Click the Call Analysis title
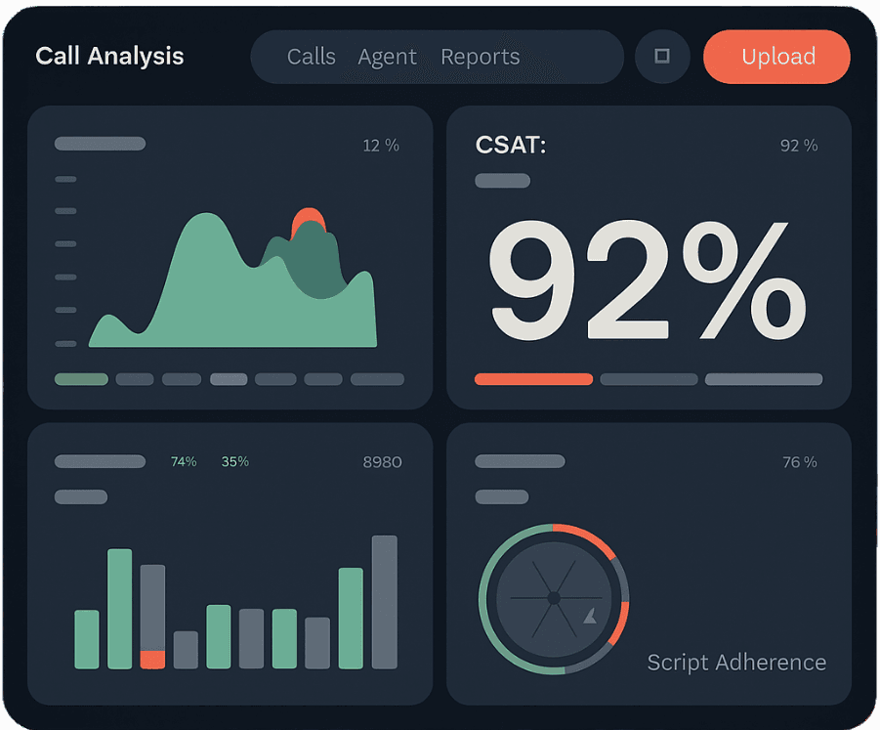 (109, 56)
